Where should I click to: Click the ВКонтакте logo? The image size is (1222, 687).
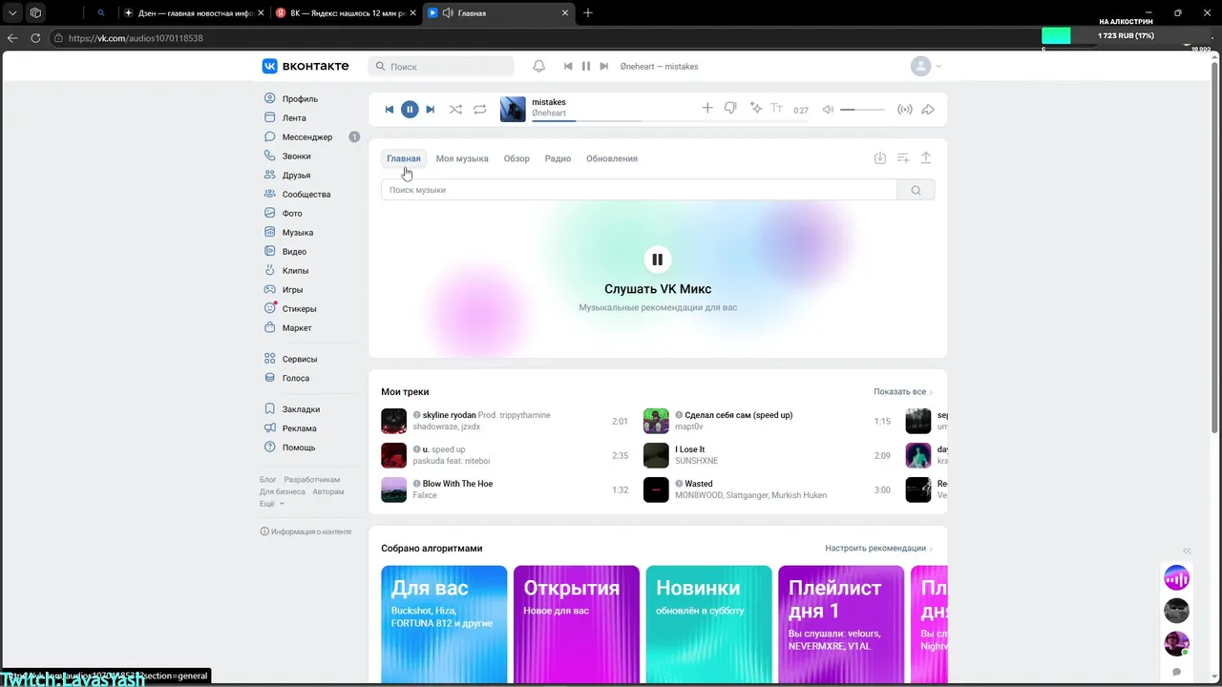(x=305, y=66)
